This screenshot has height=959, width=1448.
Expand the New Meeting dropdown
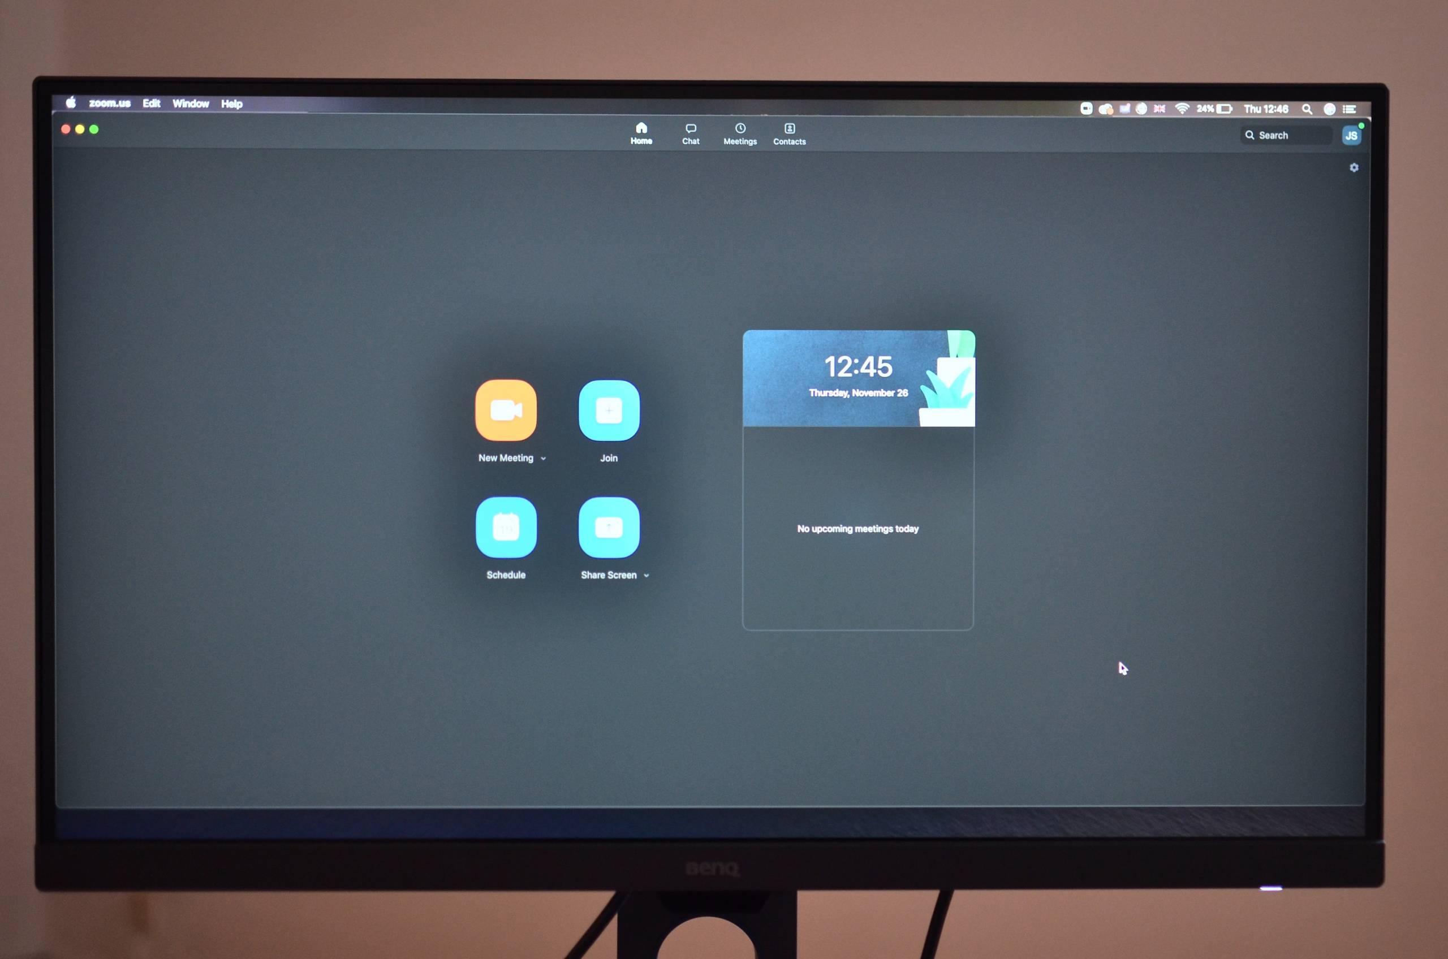(544, 458)
